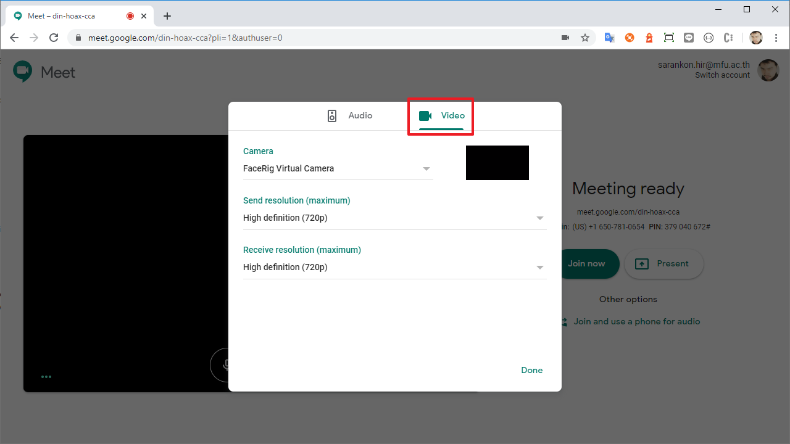The height and width of the screenshot is (444, 790).
Task: Click the Meeting ready heading
Action: pyautogui.click(x=628, y=189)
